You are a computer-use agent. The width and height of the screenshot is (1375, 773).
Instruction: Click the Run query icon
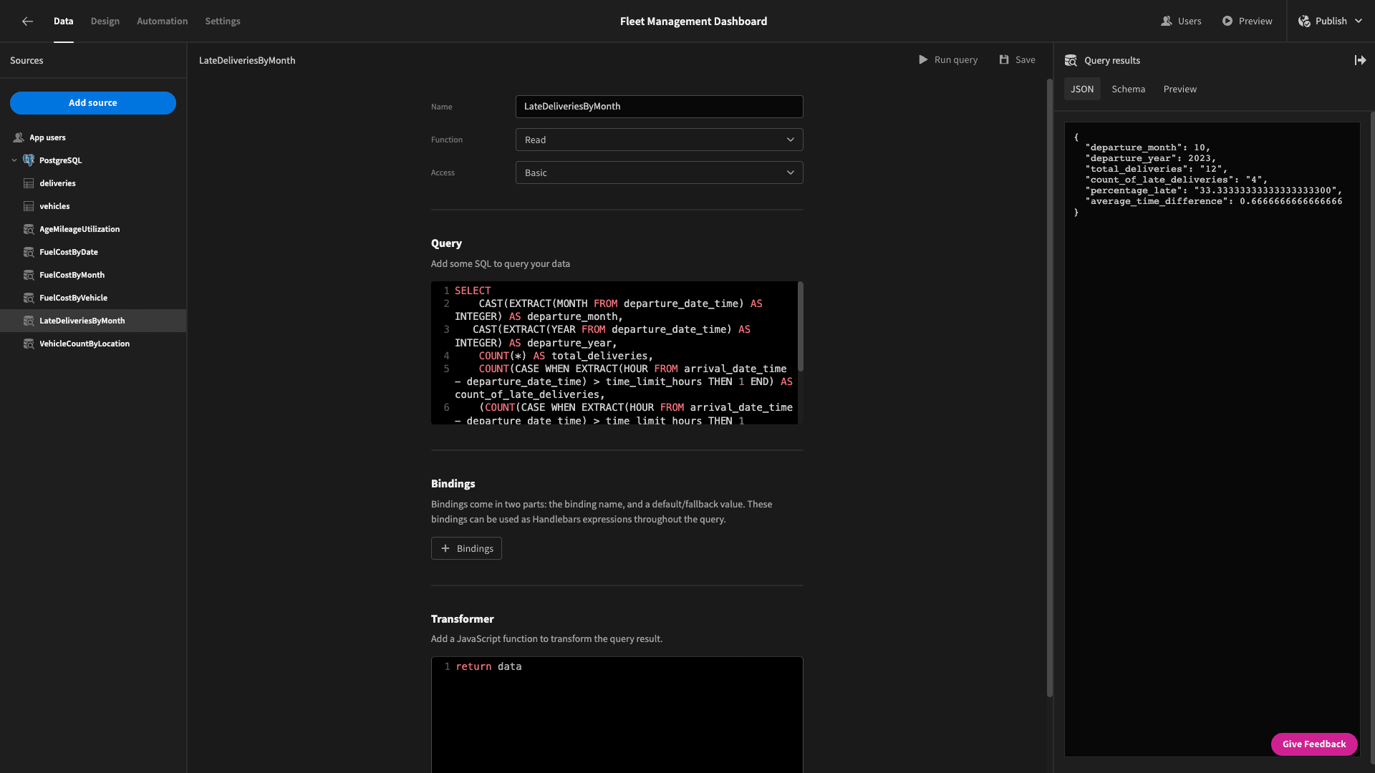pyautogui.click(x=922, y=59)
